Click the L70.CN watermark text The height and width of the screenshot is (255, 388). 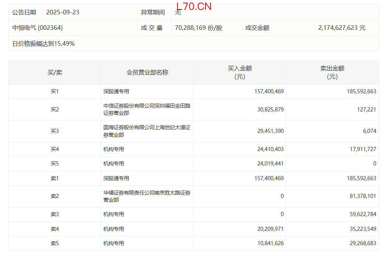(194, 6)
